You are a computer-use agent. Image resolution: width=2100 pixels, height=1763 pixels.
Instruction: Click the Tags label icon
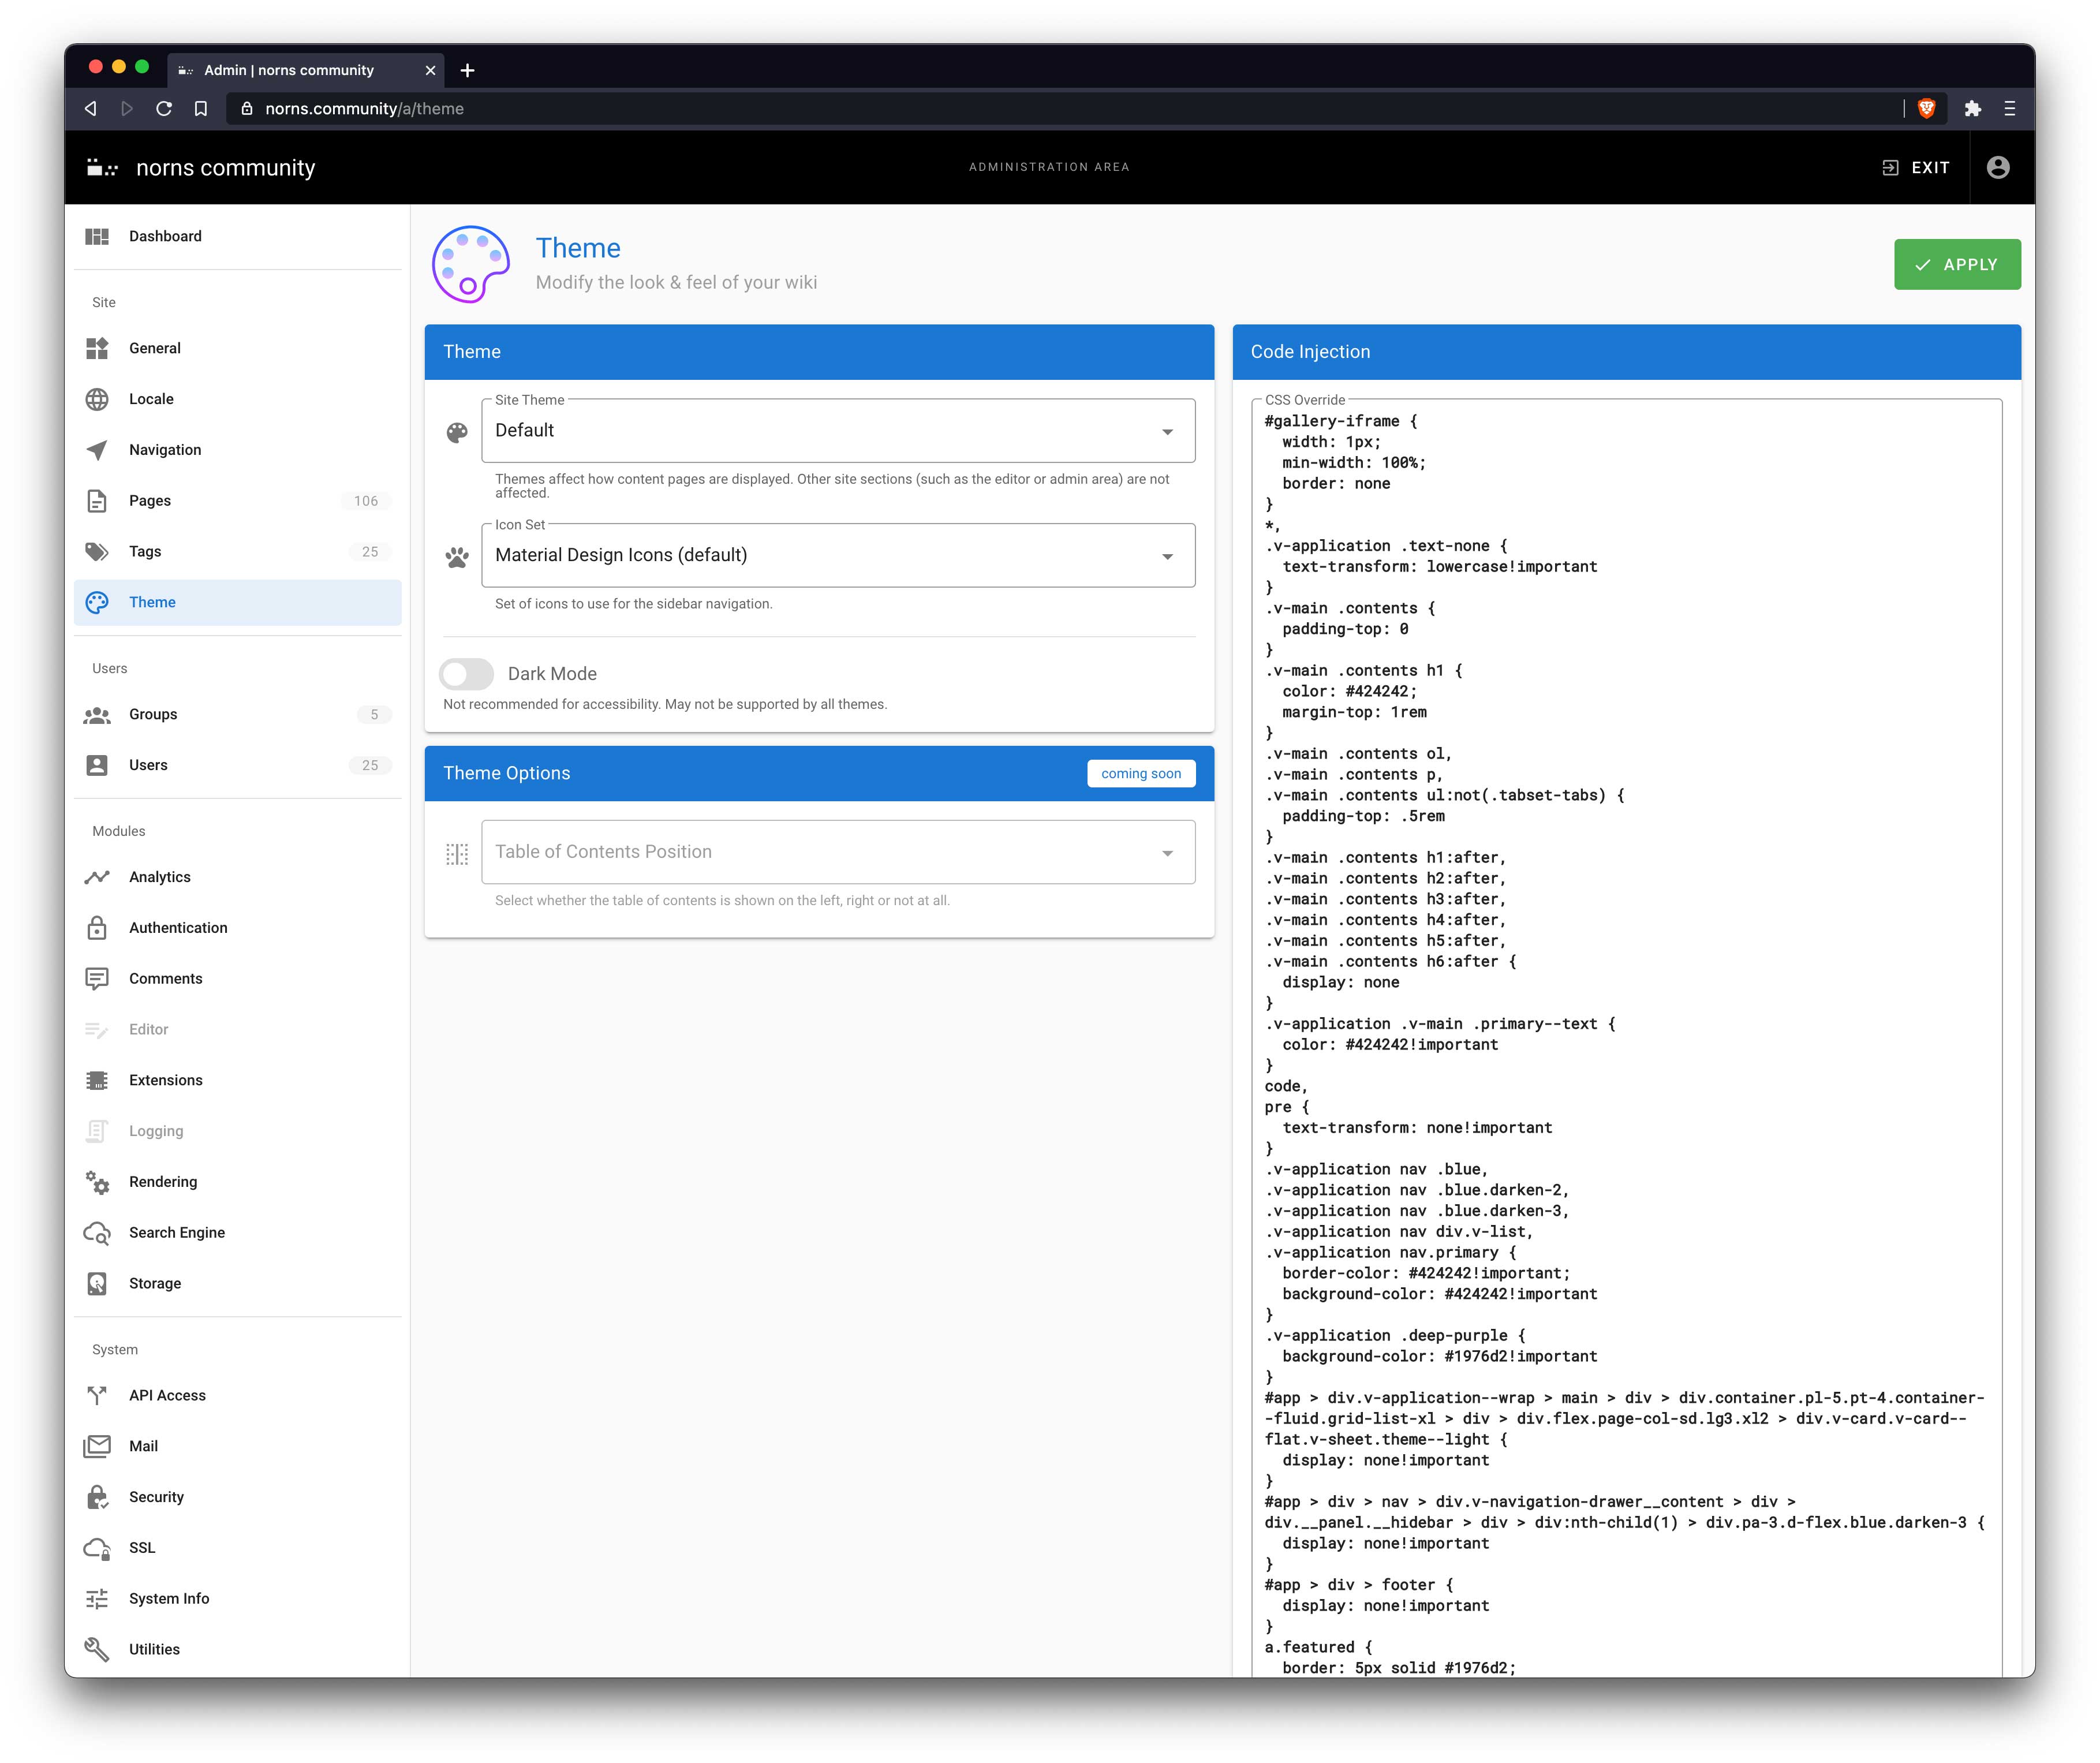click(97, 552)
